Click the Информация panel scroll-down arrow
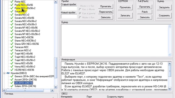The height and width of the screenshot is (98, 175). click(x=170, y=88)
